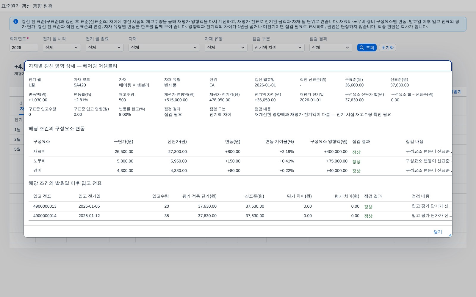Open the 전기 월 시작 dropdown
This screenshot has width=476, height=297.
point(62,48)
